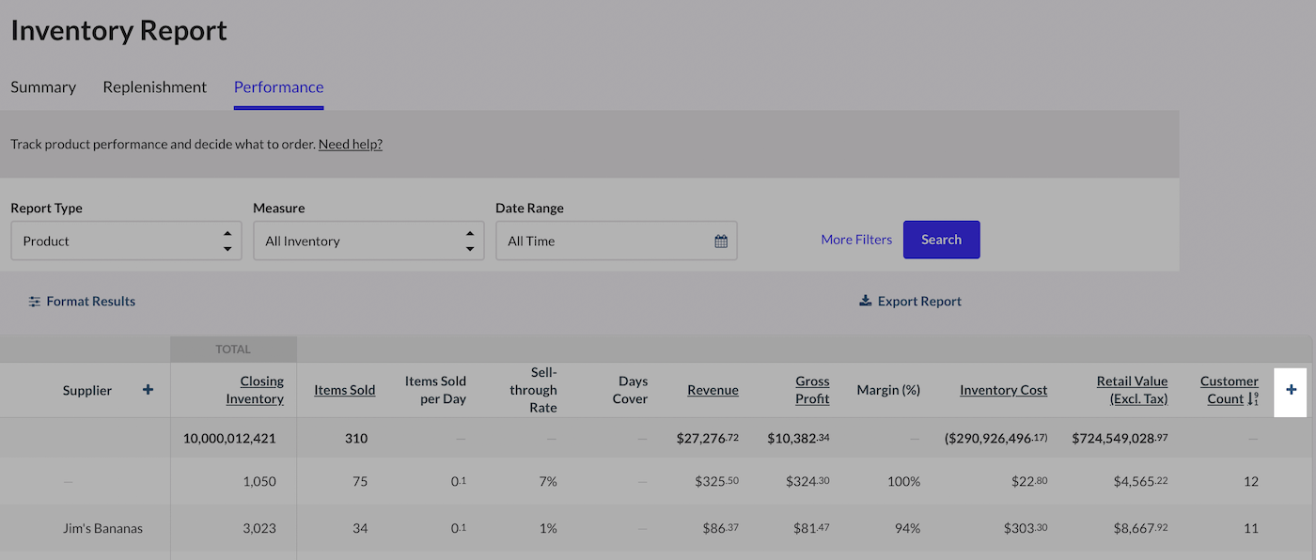Open the Measure dropdown
The image size is (1316, 560).
[368, 241]
